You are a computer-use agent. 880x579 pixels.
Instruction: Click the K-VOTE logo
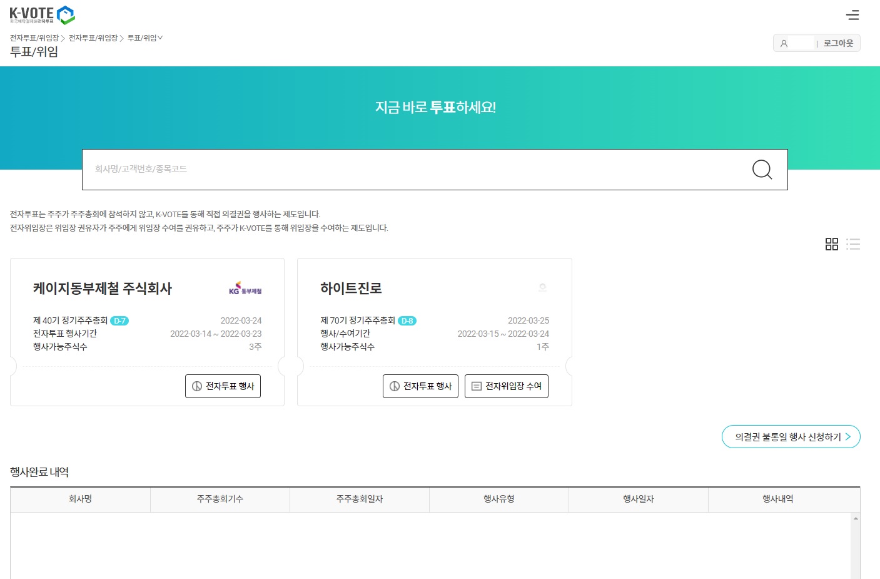tap(42, 15)
